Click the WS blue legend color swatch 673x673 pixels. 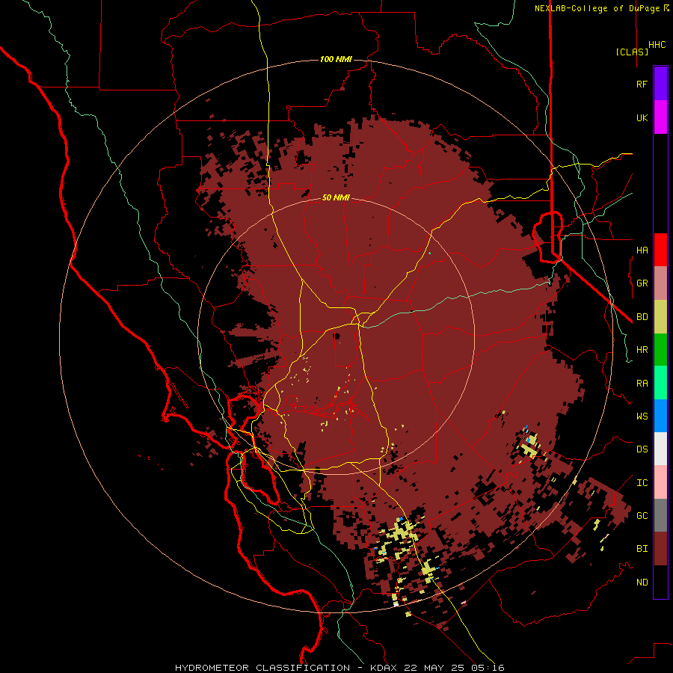click(660, 416)
